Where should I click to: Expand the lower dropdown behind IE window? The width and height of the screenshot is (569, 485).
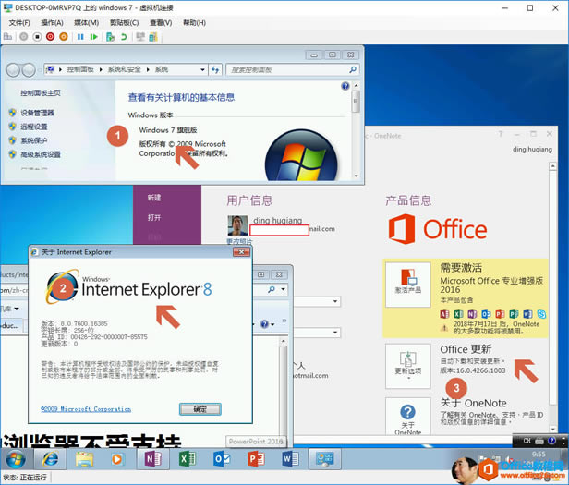tap(335, 333)
